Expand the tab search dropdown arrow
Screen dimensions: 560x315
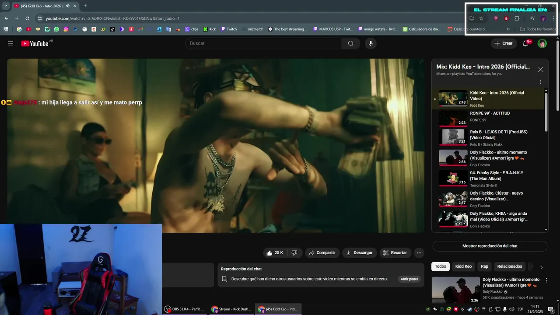tap(6, 6)
